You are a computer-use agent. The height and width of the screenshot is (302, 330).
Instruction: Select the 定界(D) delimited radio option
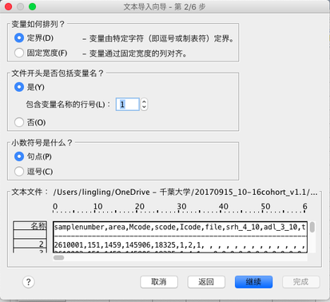pyautogui.click(x=19, y=38)
